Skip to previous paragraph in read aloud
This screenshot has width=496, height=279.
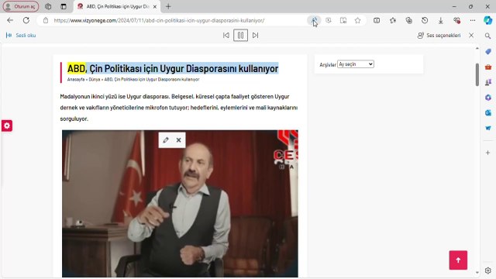226,36
